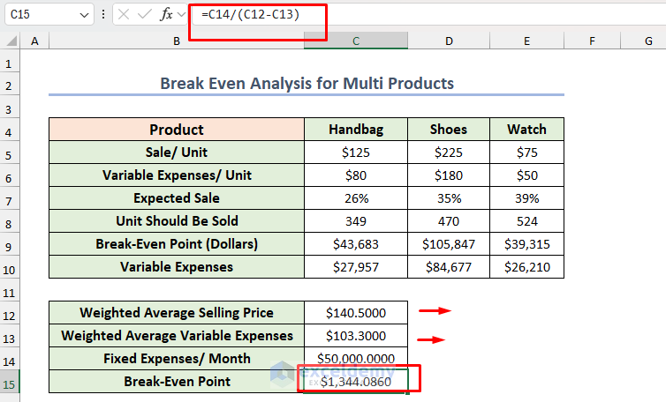Click the orange Product header cell
This screenshot has width=666, height=402.
point(176,130)
